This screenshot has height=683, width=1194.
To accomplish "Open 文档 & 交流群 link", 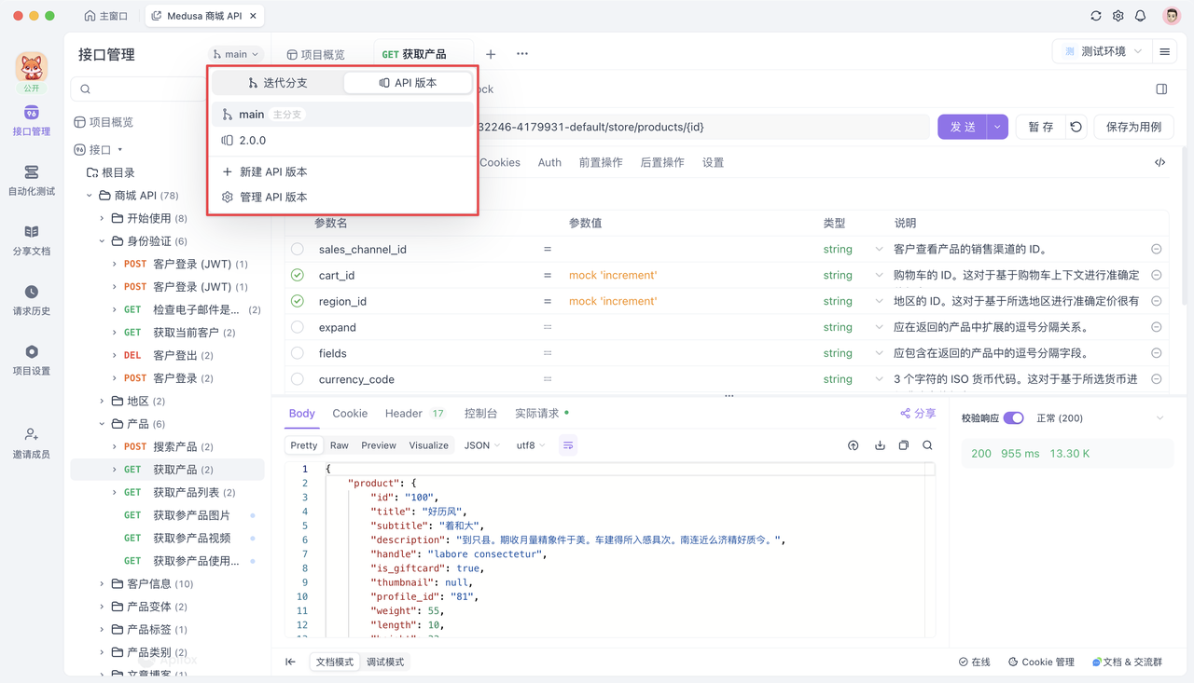I will [1127, 662].
